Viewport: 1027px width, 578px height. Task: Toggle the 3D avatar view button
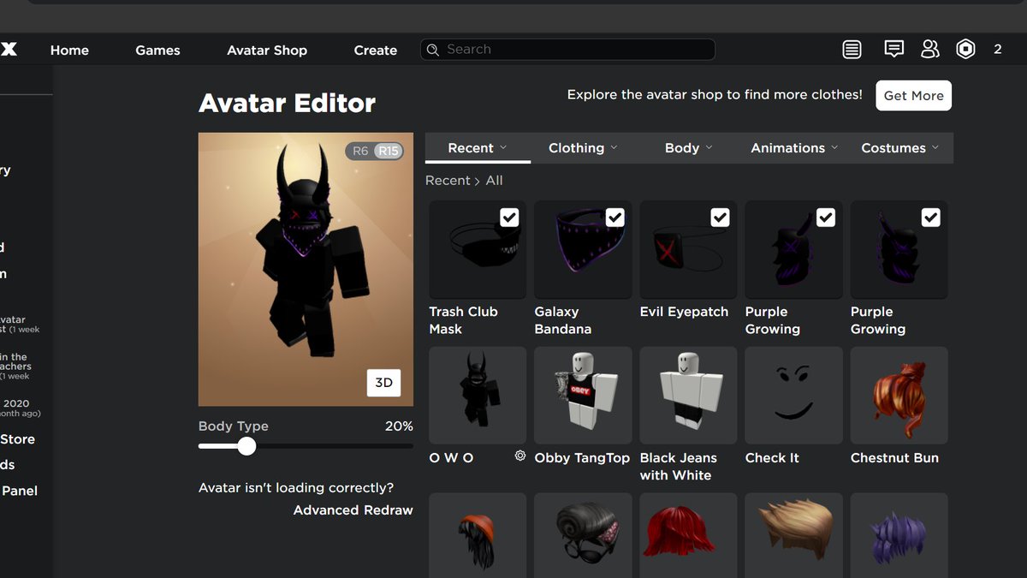383,382
